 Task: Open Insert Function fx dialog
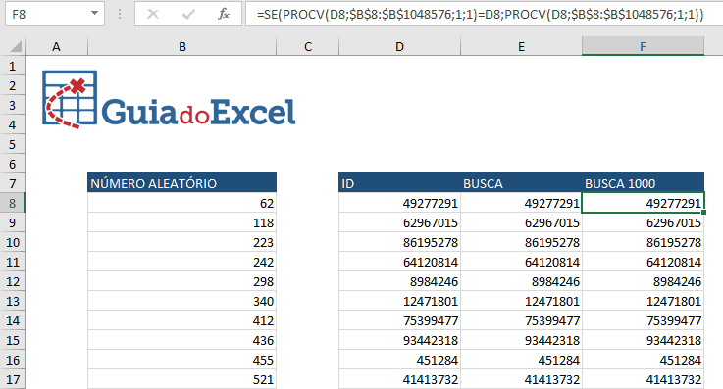tap(224, 15)
